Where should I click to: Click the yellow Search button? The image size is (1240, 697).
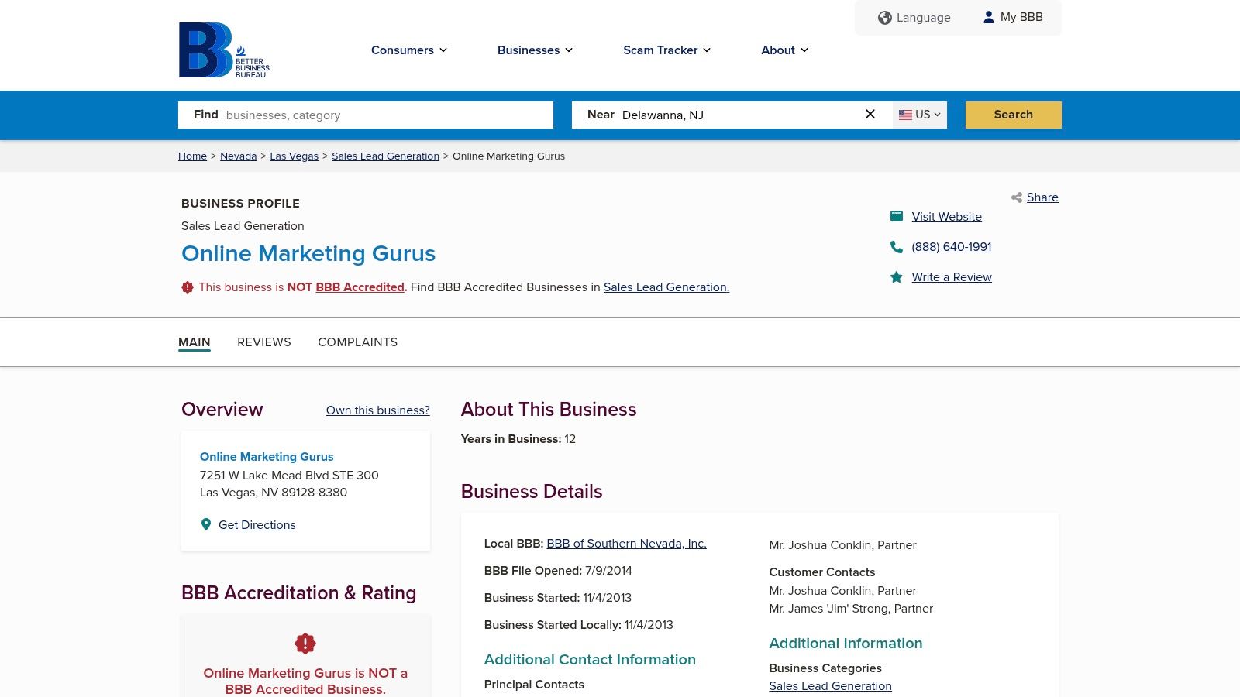(1014, 115)
